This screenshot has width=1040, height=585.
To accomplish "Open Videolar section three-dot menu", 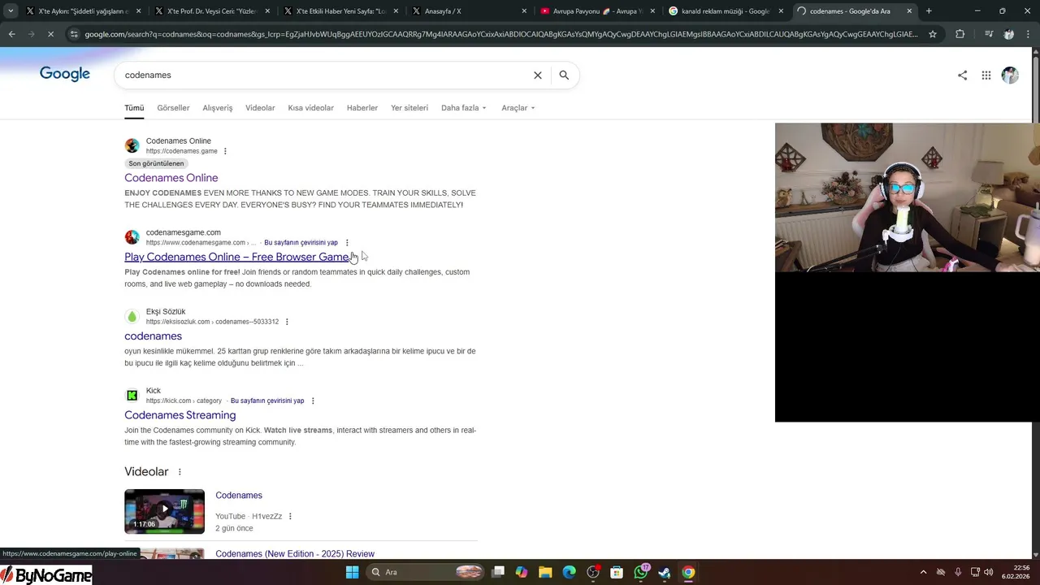I will point(180,472).
